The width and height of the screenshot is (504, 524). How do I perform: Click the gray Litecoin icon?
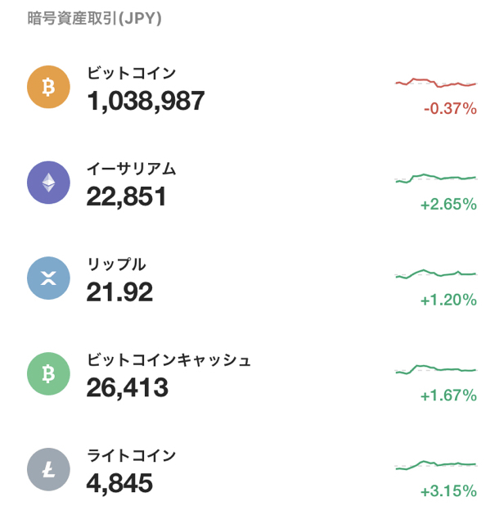tap(48, 469)
